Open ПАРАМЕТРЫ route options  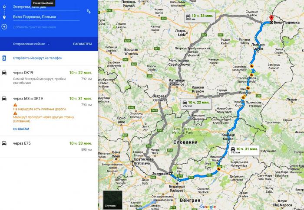(x=83, y=44)
